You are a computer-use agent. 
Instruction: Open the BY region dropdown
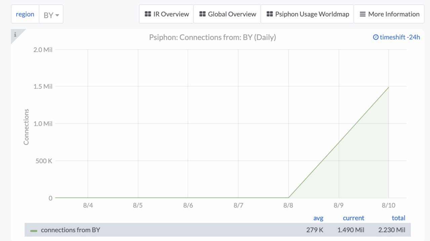pos(51,14)
